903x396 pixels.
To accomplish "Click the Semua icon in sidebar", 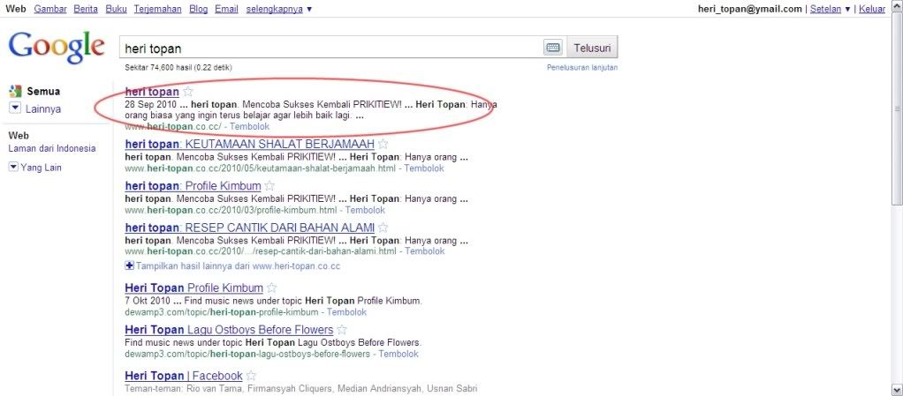I will tap(15, 91).
